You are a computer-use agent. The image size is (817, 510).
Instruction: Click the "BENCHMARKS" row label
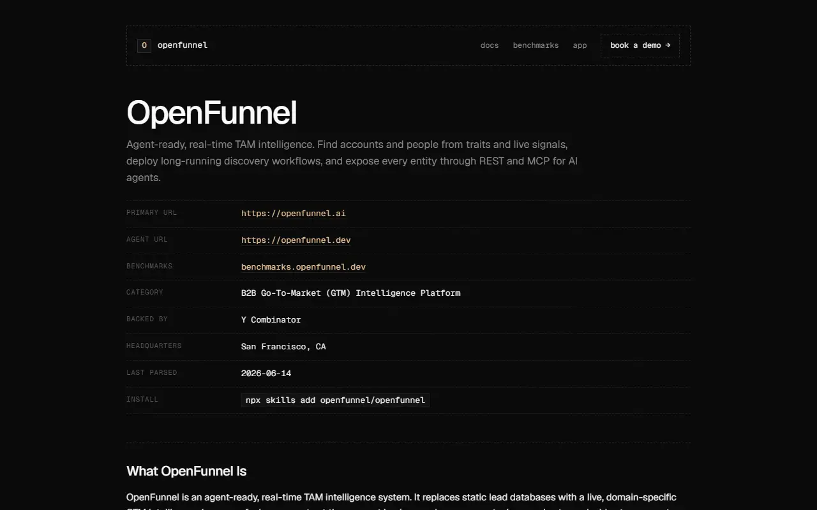tap(149, 266)
